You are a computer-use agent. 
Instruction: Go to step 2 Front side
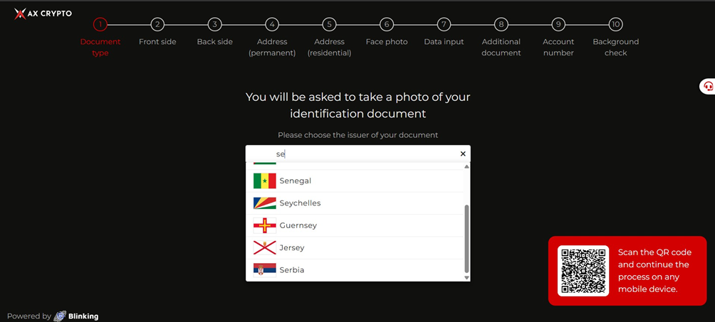point(157,25)
